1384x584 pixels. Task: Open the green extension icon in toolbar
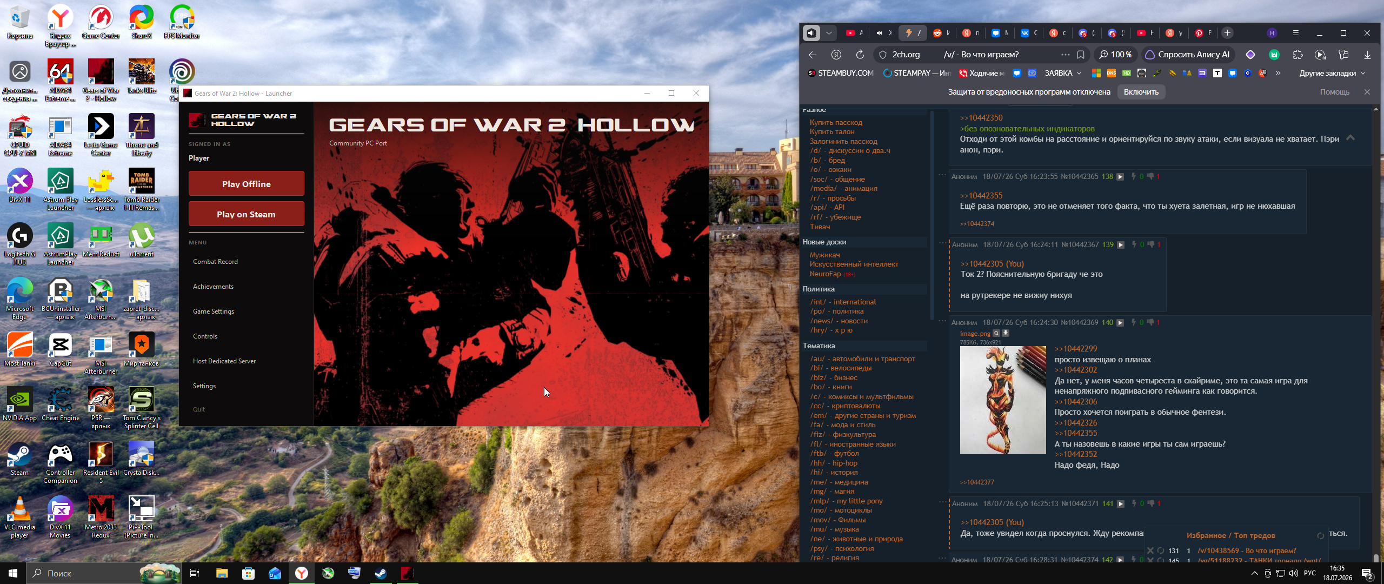[x=1274, y=55]
